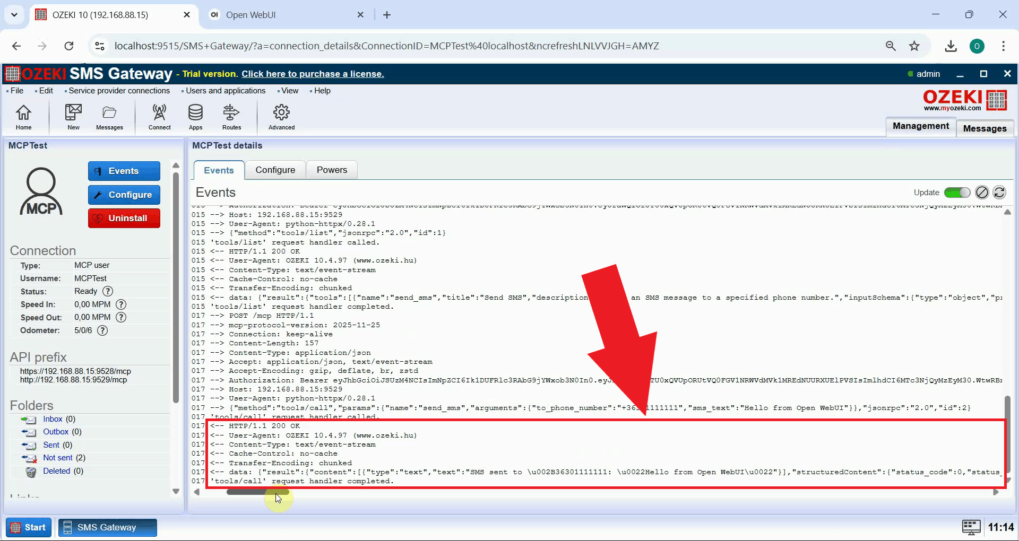Screen dimensions: 1019x541
Task: Go back with browser back arrow
Action: point(16,46)
